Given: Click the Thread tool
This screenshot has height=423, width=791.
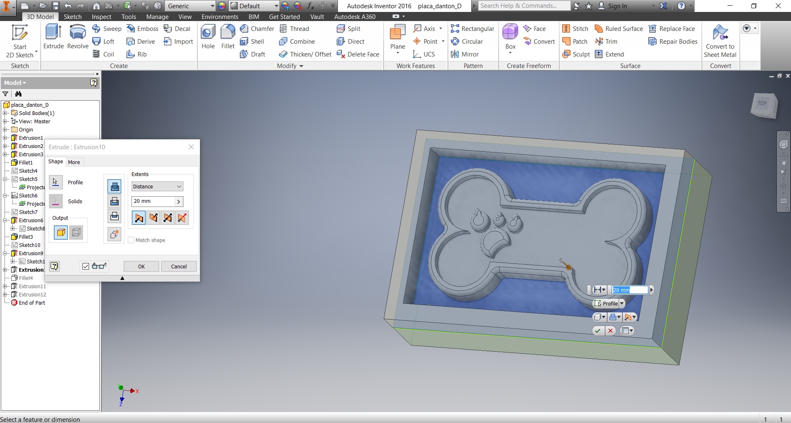Looking at the screenshot, I should (294, 28).
